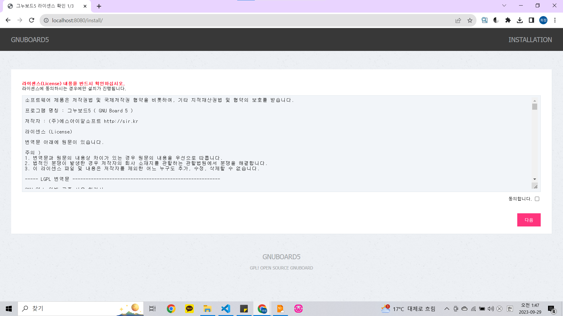Check the 동의합니다 agreement checkbox
The image size is (563, 316).
pyautogui.click(x=537, y=199)
